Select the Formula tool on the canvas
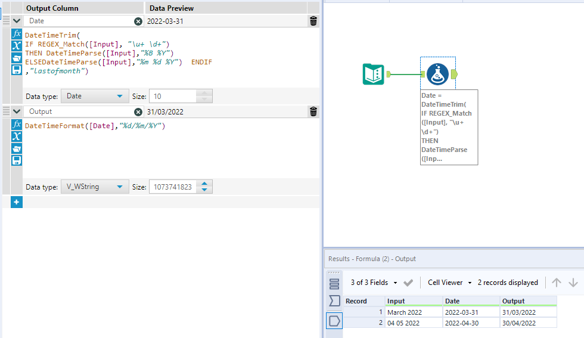The height and width of the screenshot is (338, 584). point(437,74)
